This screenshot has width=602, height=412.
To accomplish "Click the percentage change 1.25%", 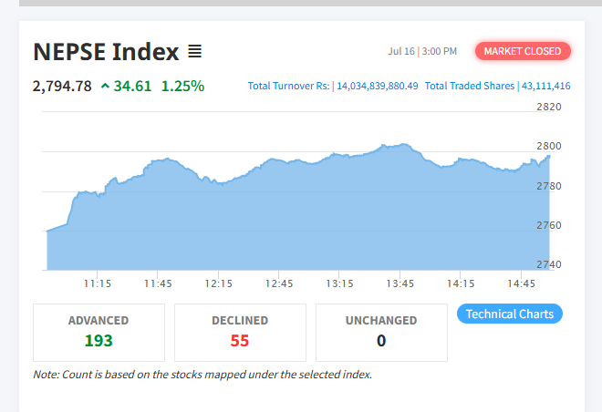I will (182, 86).
